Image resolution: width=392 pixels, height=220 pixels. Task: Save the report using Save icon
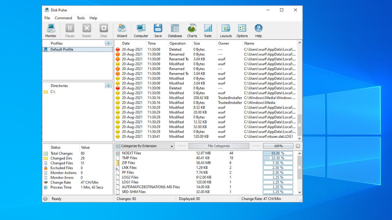point(158,30)
